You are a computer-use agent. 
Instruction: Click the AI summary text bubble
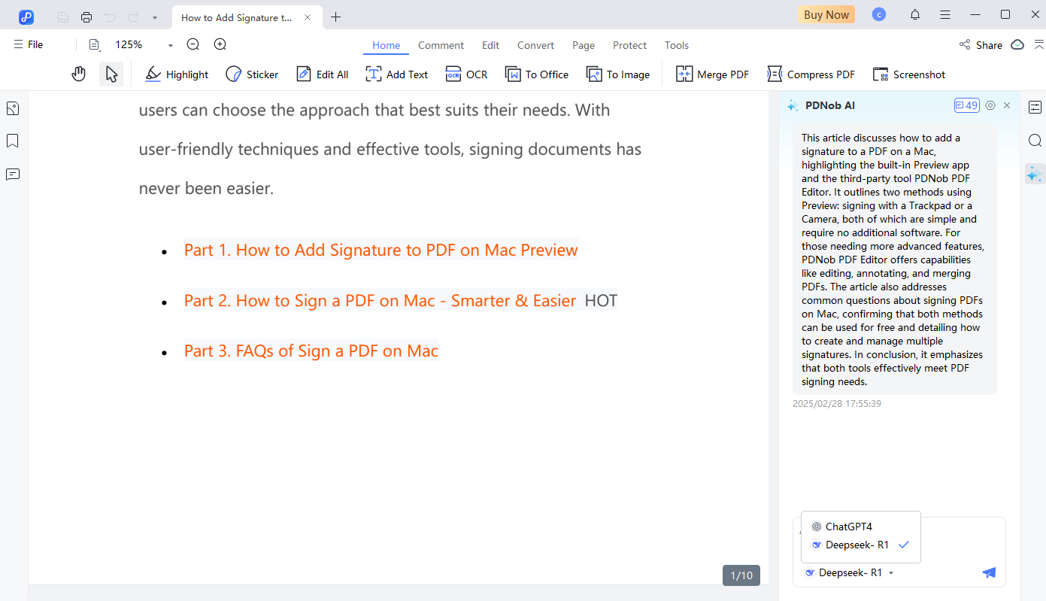point(894,260)
